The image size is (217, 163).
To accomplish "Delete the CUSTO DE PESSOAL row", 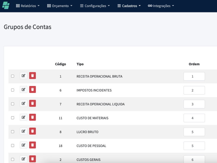I will point(33,145).
